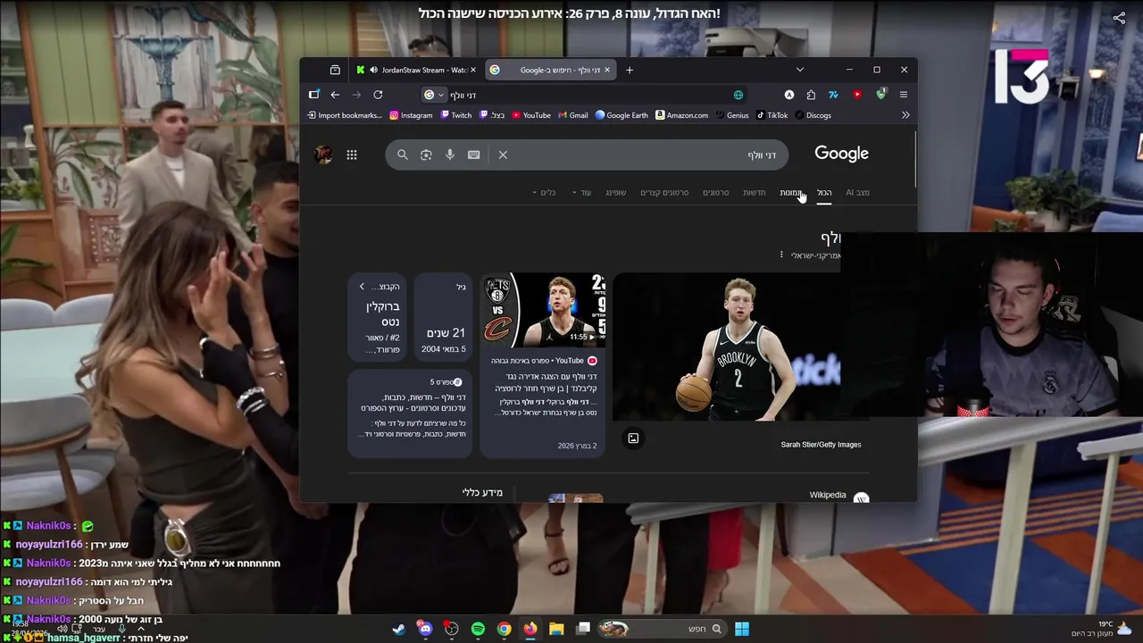Open Google Chrome from the taskbar

(x=505, y=629)
